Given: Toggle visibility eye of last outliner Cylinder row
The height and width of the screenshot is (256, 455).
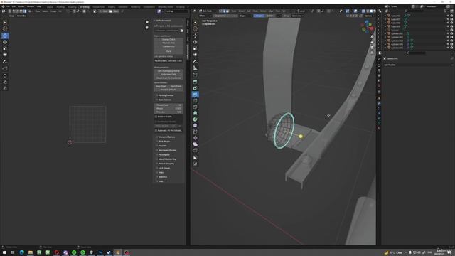Looking at the screenshot, I should [x=448, y=48].
